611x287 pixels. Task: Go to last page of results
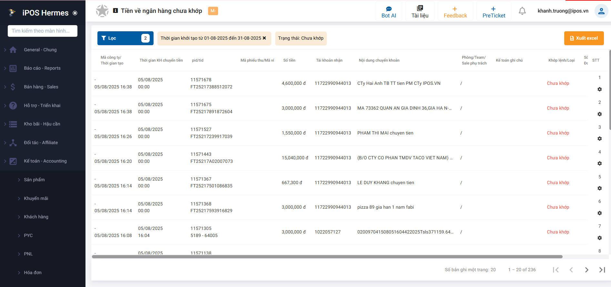coord(602,270)
